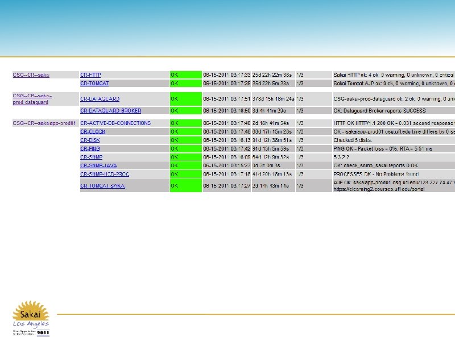Select duration 25d 22h 5m 23s of CR-TOMCAT
Image resolution: width=455 pixels, height=341 pixels.
pos(271,83)
